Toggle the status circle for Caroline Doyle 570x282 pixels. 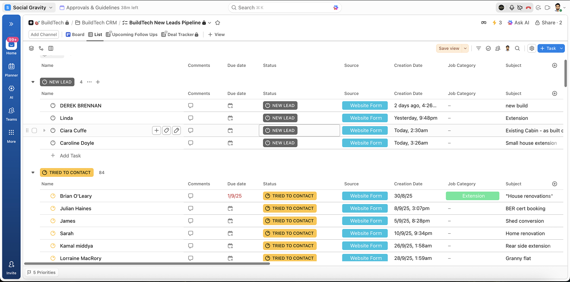53,143
